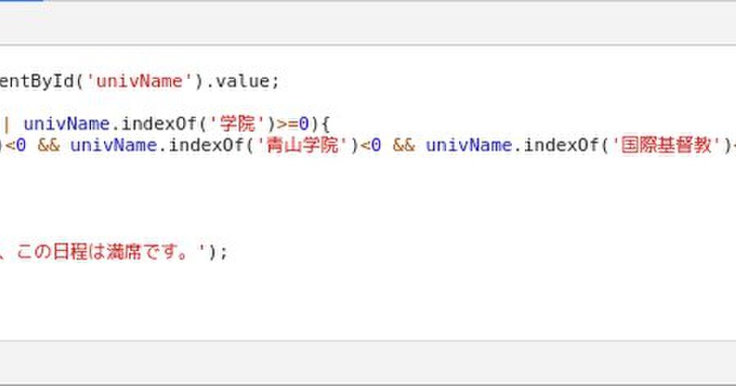Click the .value property on first line
Image resolution: width=736 pixels, height=386 pixels.
242,81
